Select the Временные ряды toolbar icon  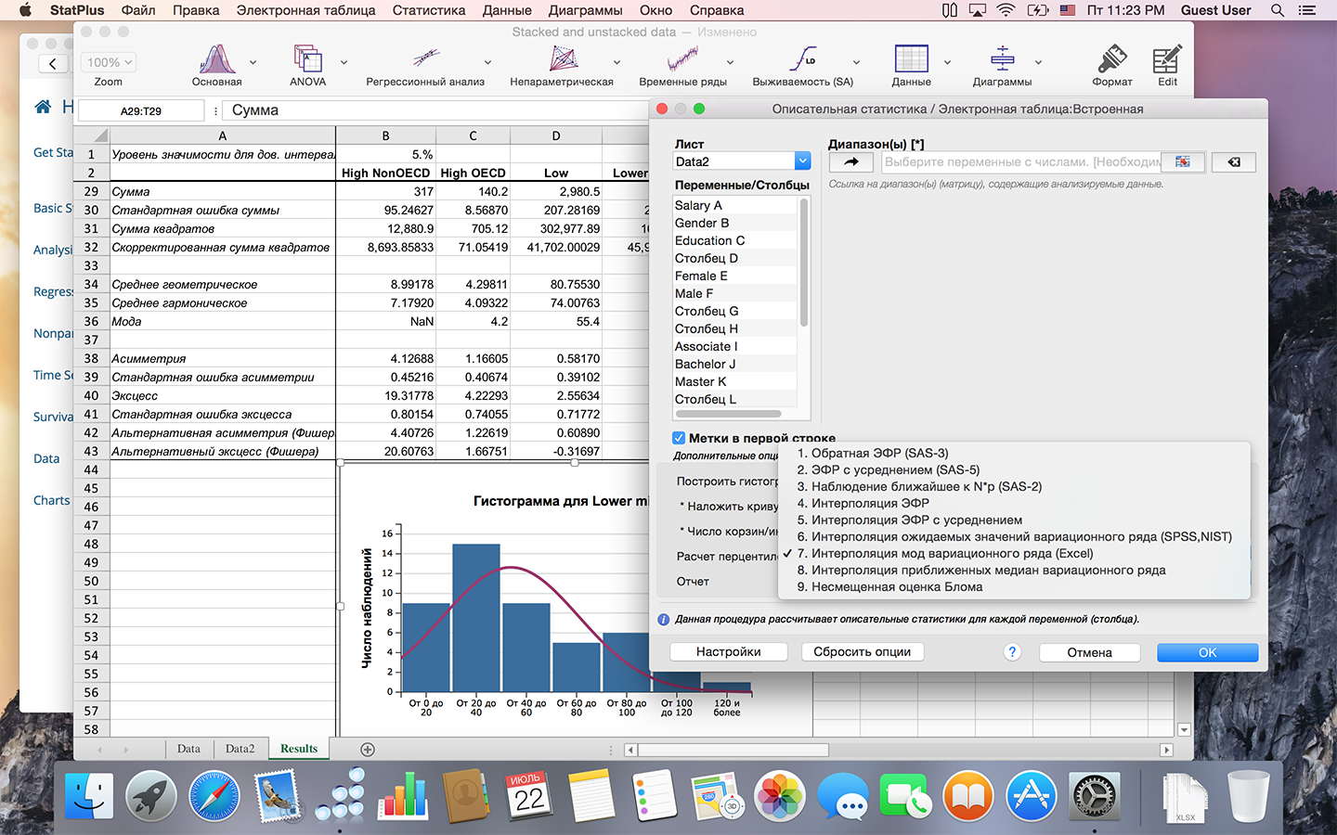pyautogui.click(x=682, y=60)
